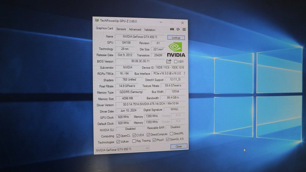The image size is (306, 172).
Task: Switch to the Sensors tab
Action: tap(121, 29)
